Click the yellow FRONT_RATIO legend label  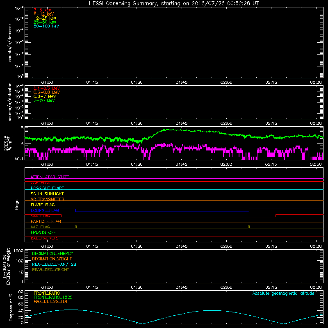click(47, 293)
